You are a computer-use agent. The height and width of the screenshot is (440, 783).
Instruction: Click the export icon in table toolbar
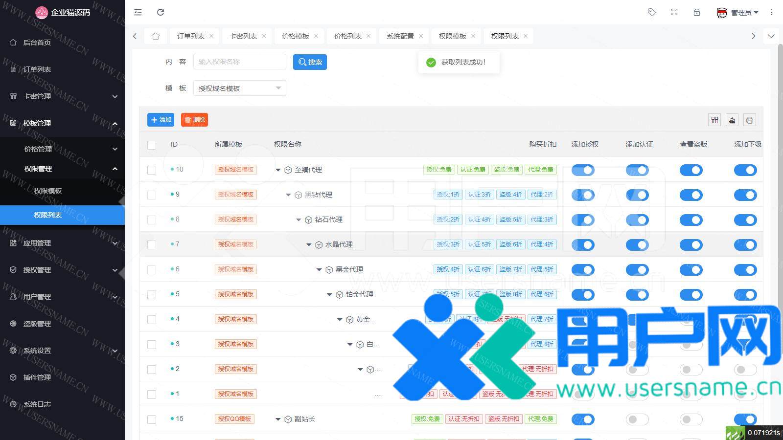tap(732, 120)
